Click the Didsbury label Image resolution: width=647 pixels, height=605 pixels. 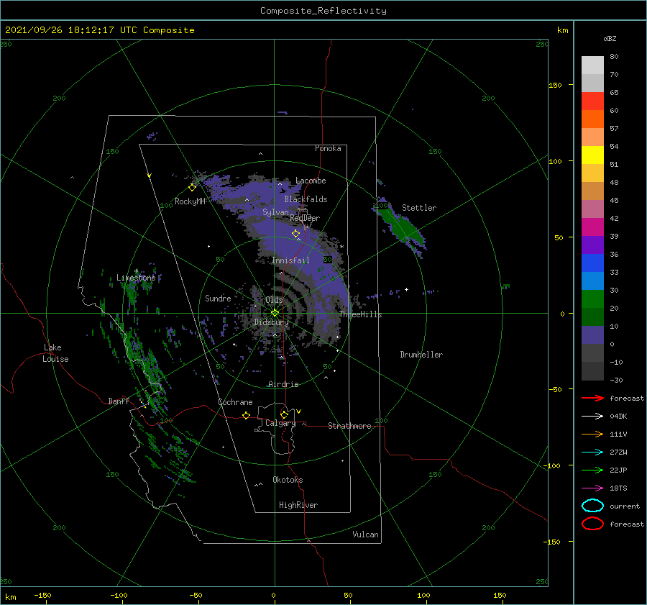point(271,322)
